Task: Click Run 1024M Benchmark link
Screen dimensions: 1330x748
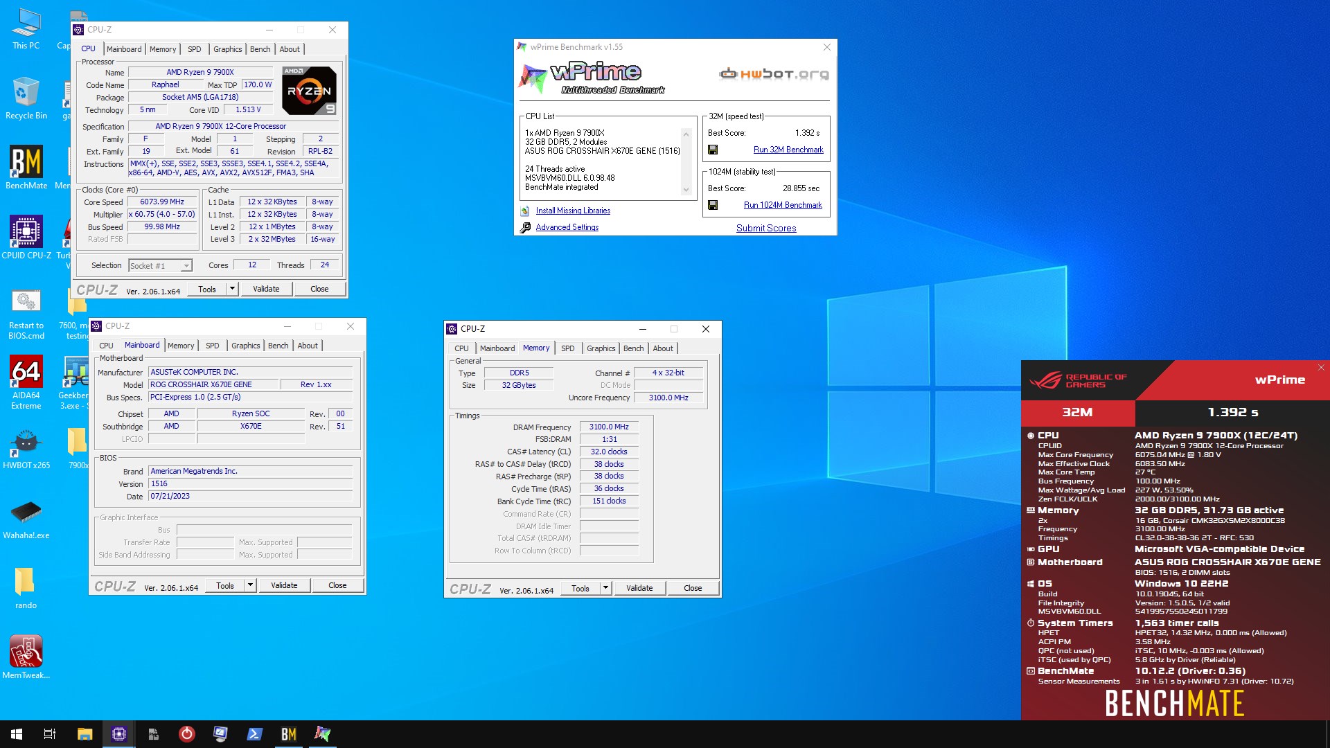Action: coord(783,205)
